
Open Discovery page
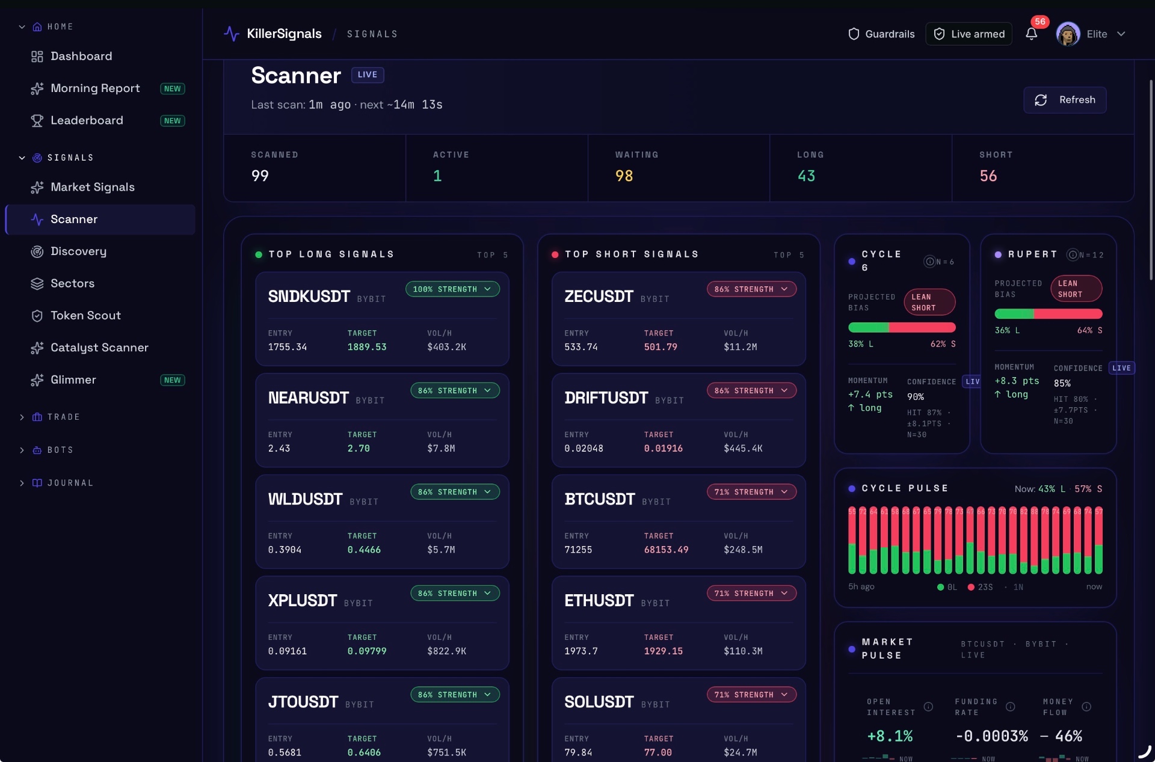point(100,251)
